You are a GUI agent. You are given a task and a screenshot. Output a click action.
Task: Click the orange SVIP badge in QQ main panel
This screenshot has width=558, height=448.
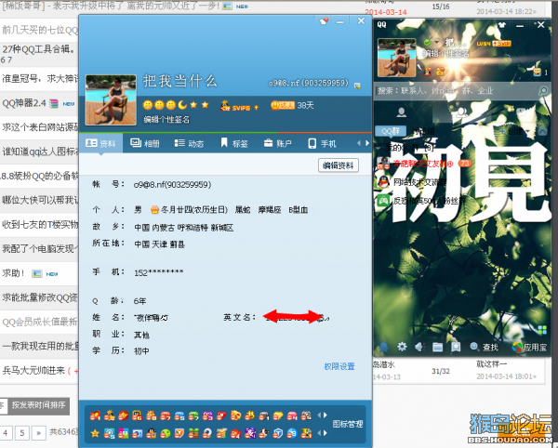pyautogui.click(x=501, y=44)
